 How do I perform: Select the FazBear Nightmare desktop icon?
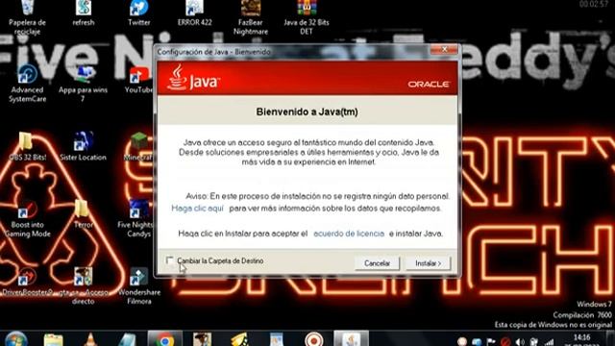point(251,17)
